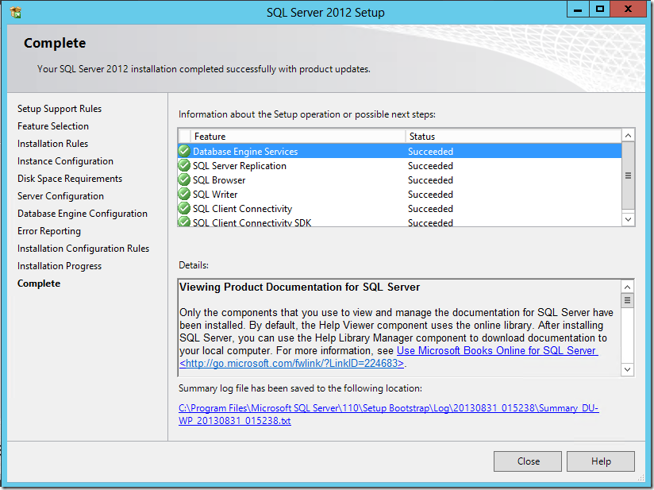
Task: Maximize the SQL Server 2012 Setup window
Action: click(x=599, y=10)
